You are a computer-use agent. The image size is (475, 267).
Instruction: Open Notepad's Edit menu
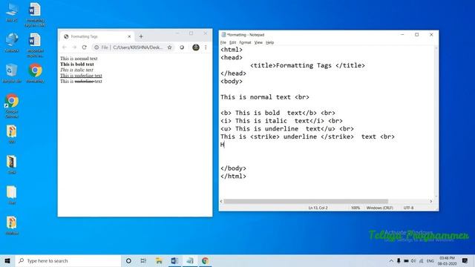pyautogui.click(x=232, y=42)
